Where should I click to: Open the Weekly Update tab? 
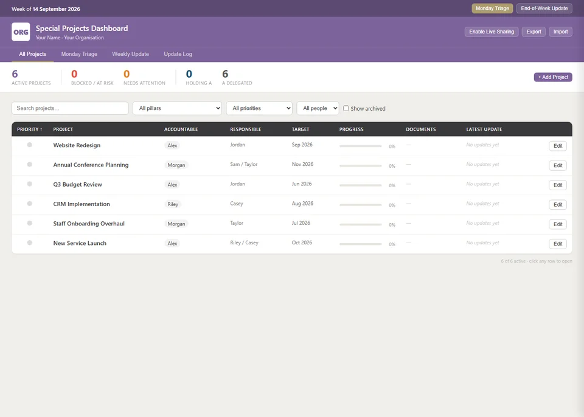(x=130, y=54)
